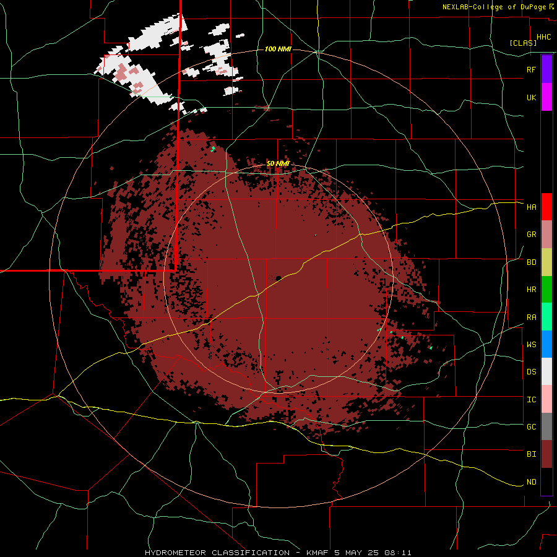Screen dimensions: 557x557
Task: Click the HR green legend color block
Action: tap(546, 289)
